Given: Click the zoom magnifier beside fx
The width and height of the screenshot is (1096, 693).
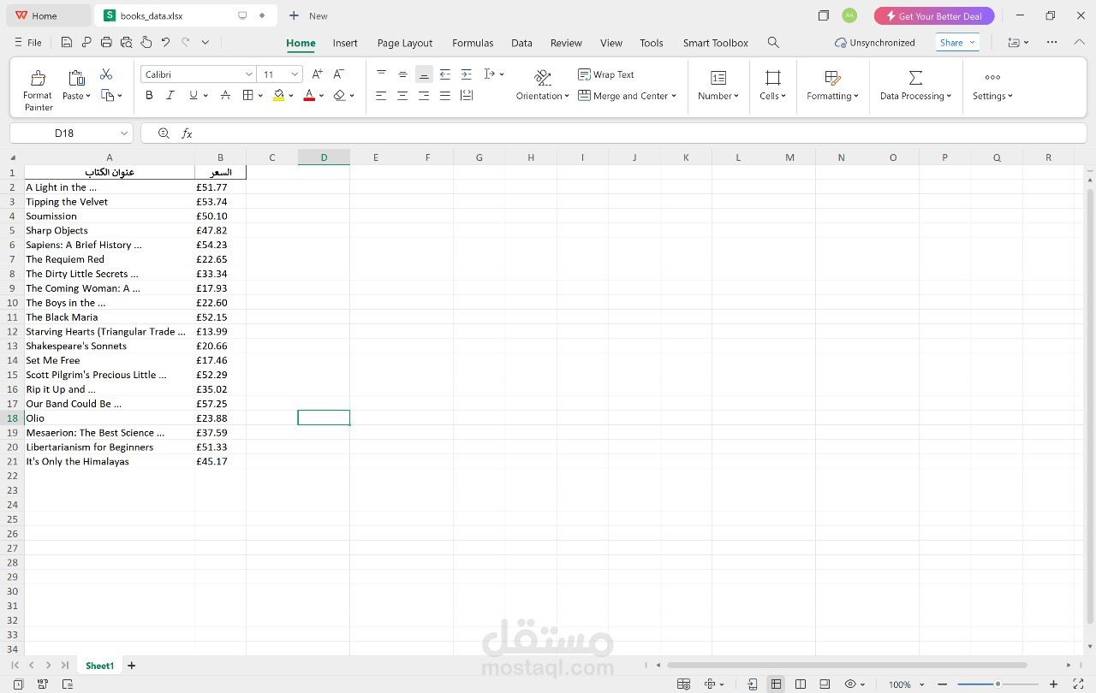Looking at the screenshot, I should tap(164, 133).
